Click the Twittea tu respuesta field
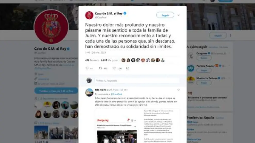The height and width of the screenshot is (143, 255). click(x=137, y=81)
